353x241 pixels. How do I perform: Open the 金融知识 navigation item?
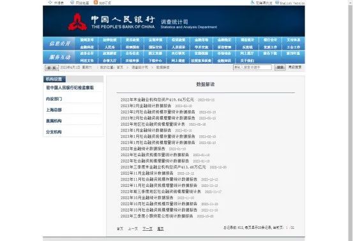224,61
